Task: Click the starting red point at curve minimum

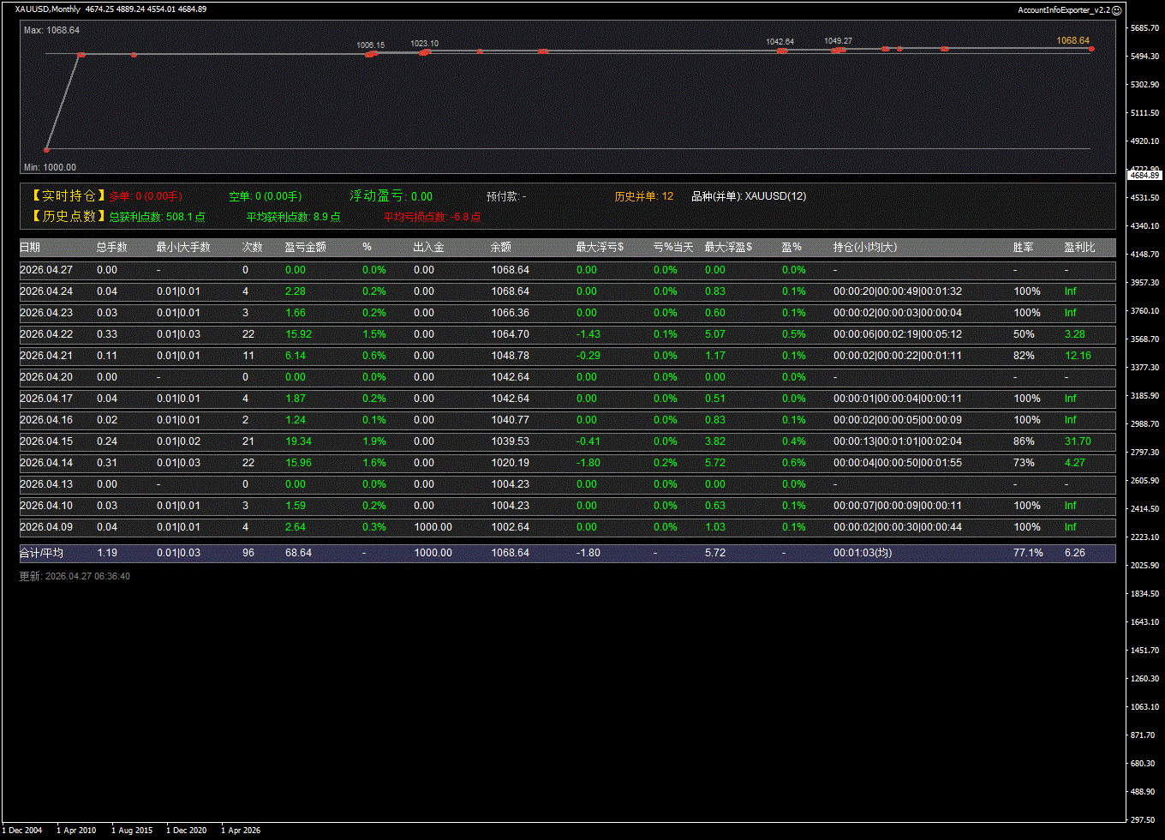Action: [47, 149]
